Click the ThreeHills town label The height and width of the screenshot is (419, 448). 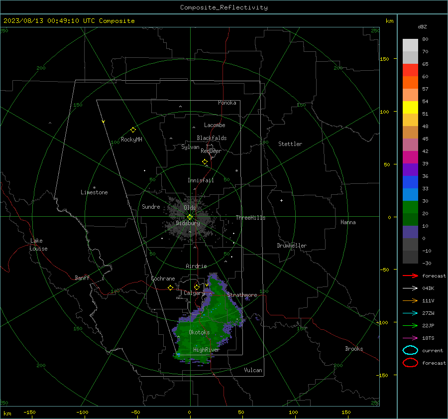click(x=250, y=218)
